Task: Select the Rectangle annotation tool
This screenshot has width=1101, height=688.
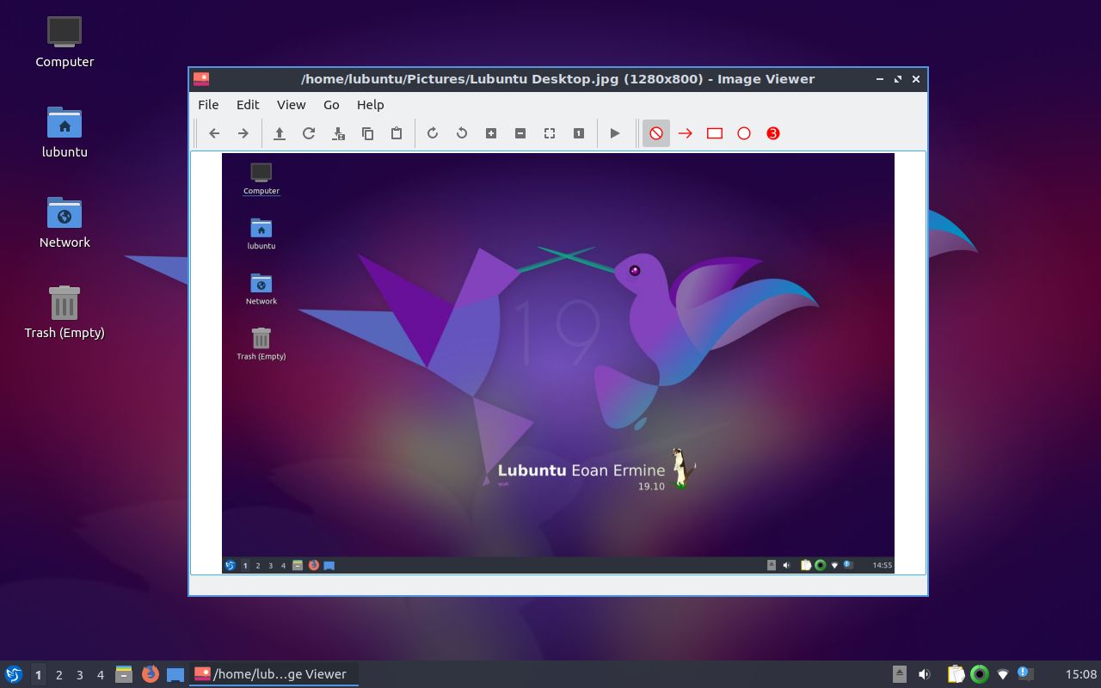Action: click(x=714, y=133)
